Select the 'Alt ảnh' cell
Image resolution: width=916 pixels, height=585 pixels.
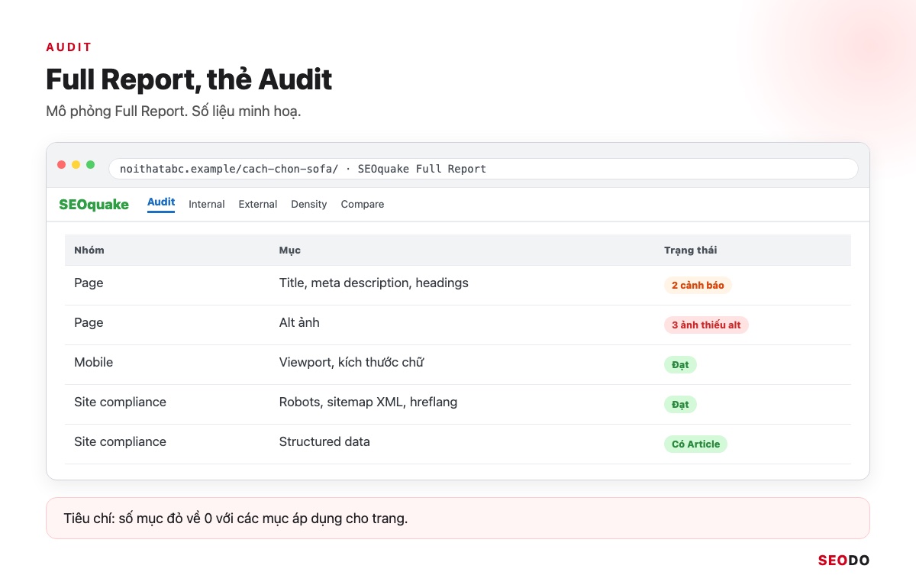tap(299, 322)
